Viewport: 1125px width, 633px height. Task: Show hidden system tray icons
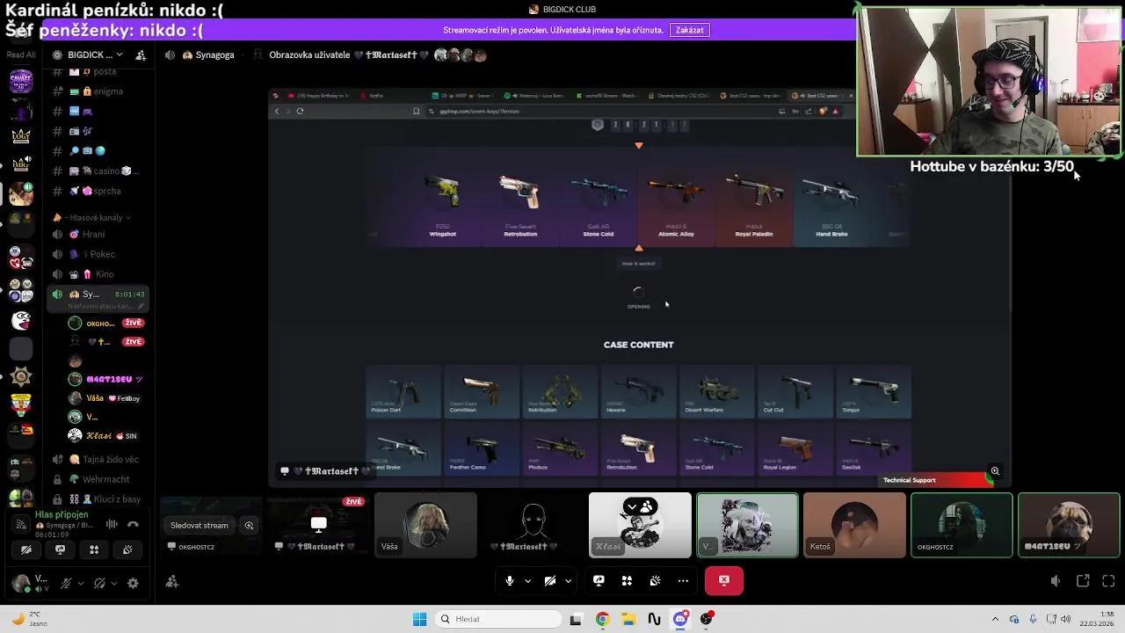click(995, 619)
